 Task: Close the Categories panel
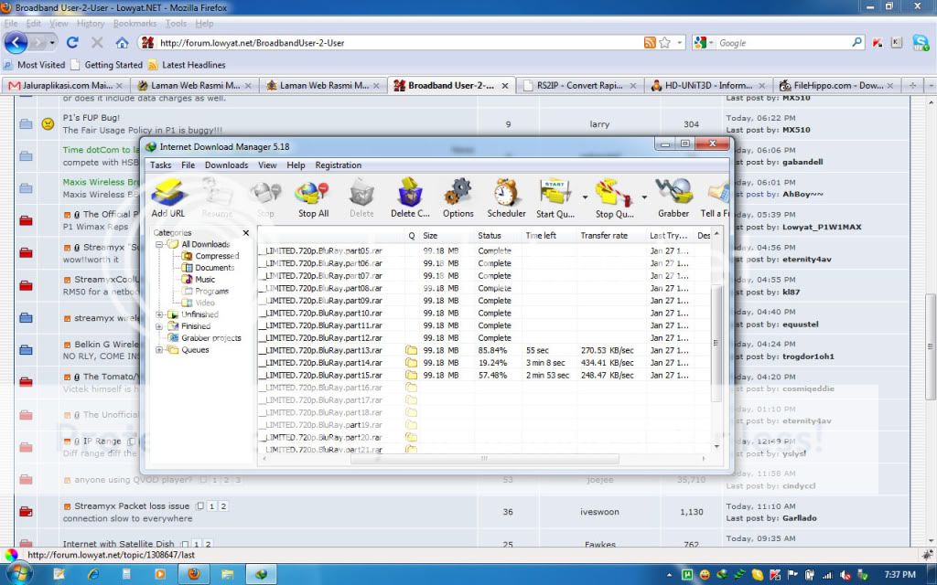[245, 233]
